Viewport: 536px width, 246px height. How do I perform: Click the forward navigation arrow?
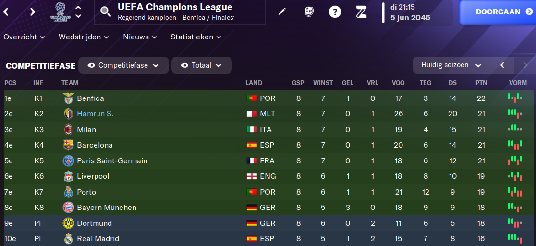33,12
